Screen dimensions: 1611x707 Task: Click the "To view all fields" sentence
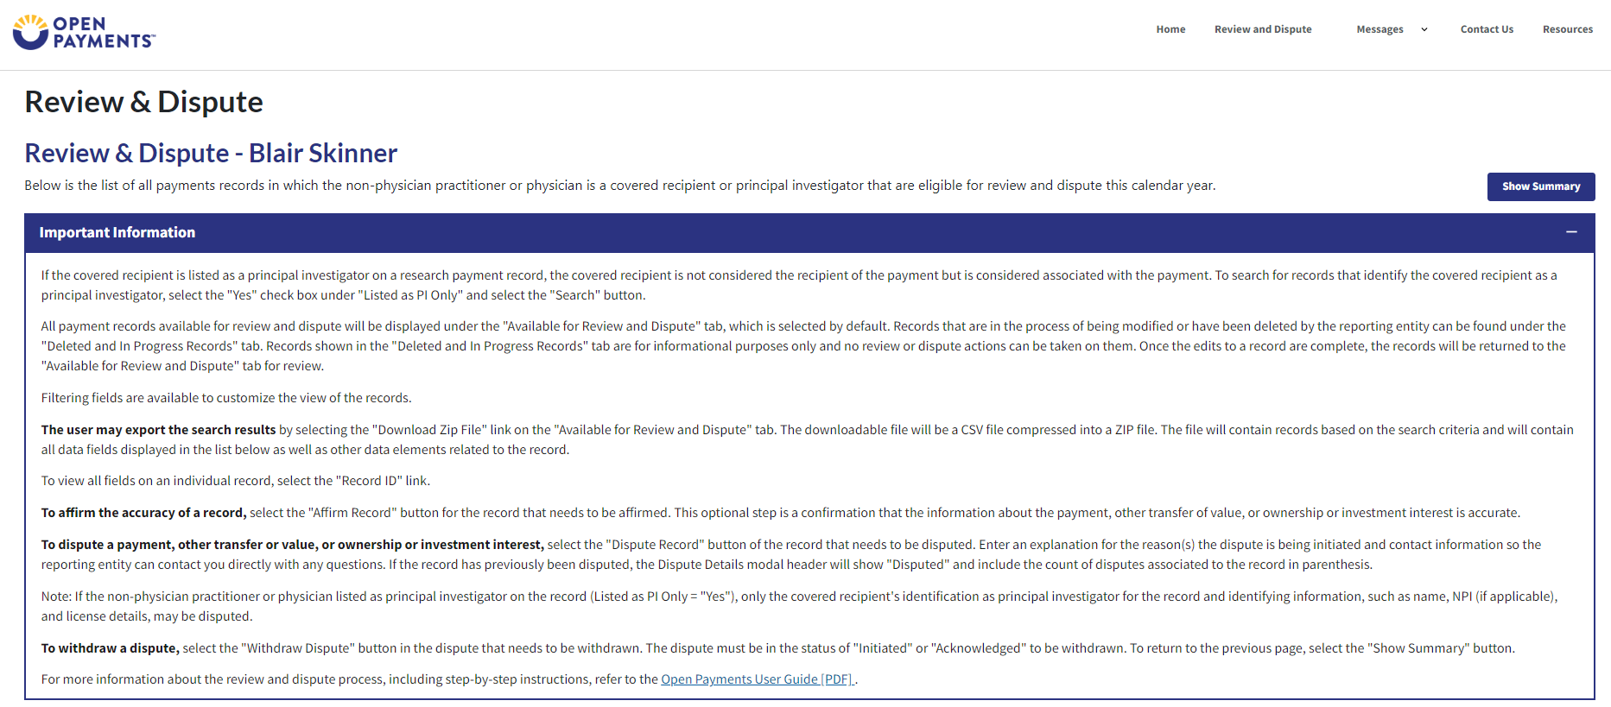coord(235,481)
